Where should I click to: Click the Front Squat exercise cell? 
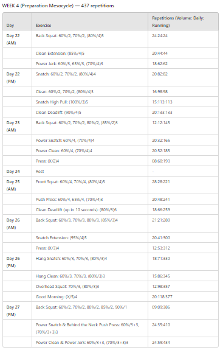(x=90, y=185)
